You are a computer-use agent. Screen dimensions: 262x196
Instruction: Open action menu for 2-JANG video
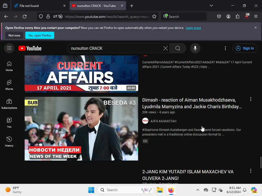(251, 171)
